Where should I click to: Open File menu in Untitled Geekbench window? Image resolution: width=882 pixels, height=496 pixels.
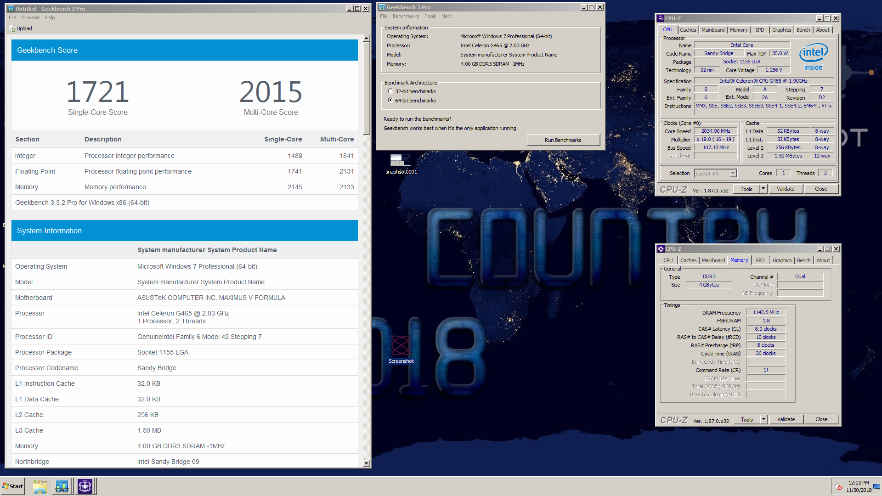(12, 17)
